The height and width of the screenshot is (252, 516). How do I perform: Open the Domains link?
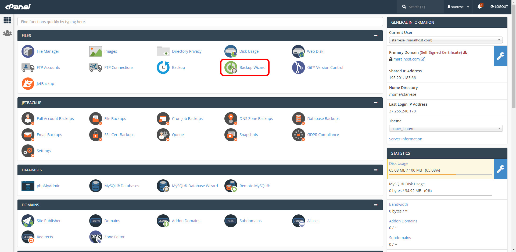(112, 221)
